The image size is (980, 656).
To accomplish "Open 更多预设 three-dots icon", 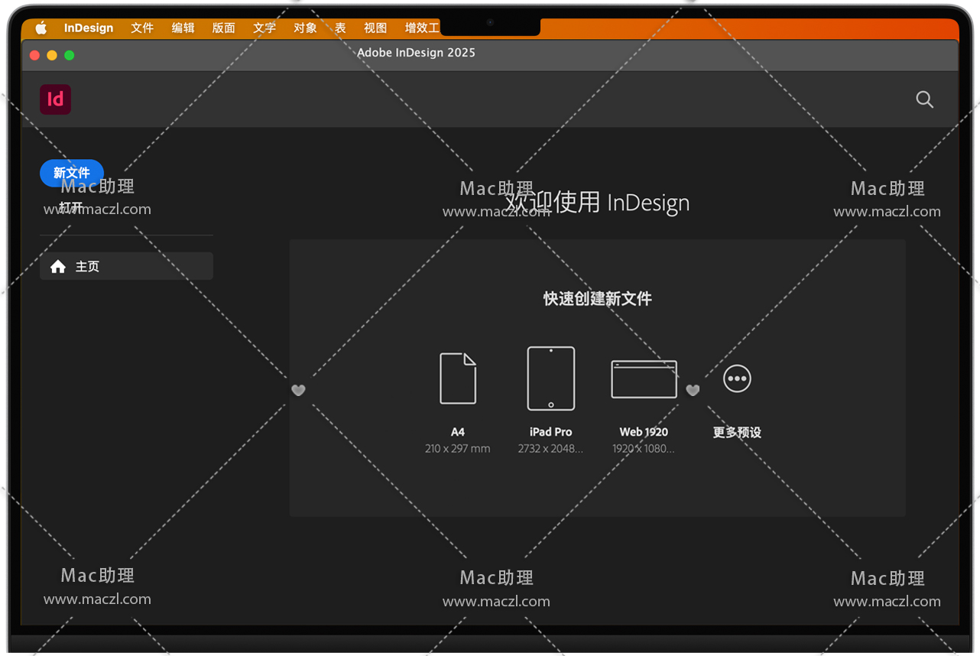I will click(x=737, y=378).
